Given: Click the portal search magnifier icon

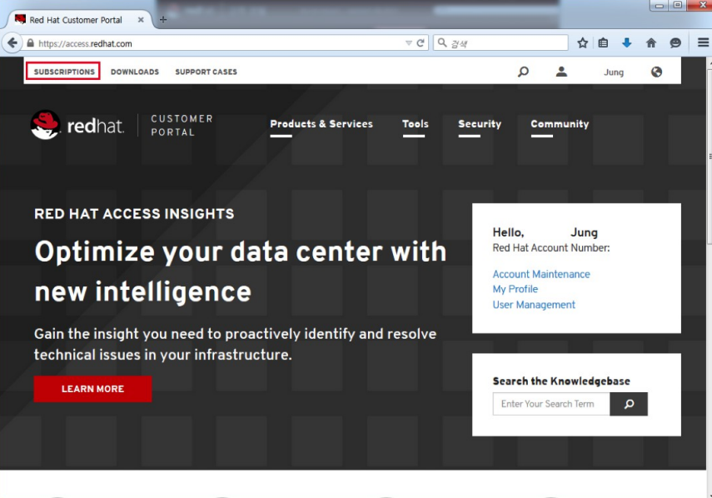Looking at the screenshot, I should [523, 72].
